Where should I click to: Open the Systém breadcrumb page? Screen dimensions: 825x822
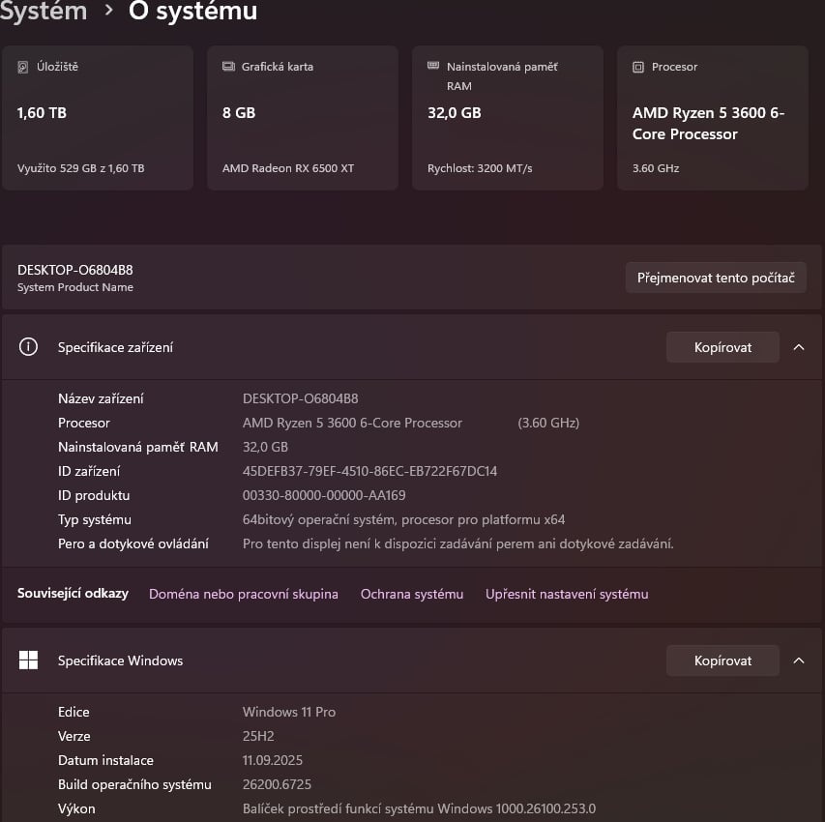44,13
